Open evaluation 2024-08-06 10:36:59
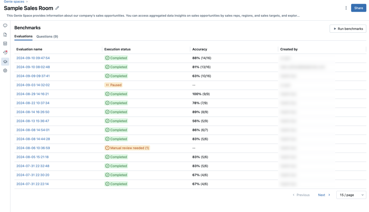This screenshot has width=369, height=212. pyautogui.click(x=33, y=148)
